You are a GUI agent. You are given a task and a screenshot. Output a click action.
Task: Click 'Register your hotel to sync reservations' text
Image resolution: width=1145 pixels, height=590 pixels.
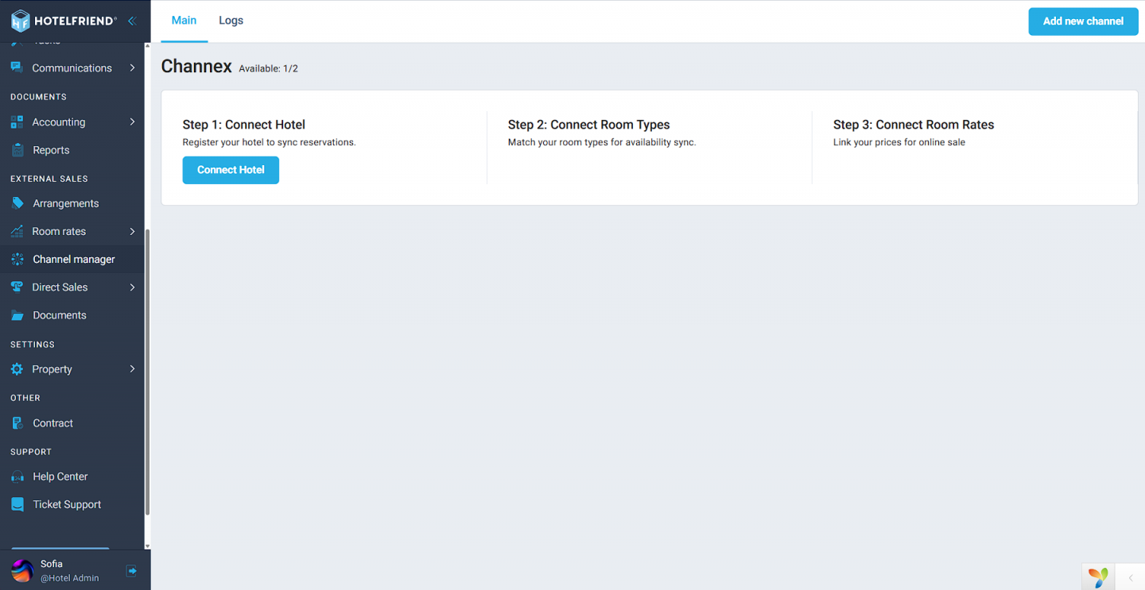[x=269, y=143]
